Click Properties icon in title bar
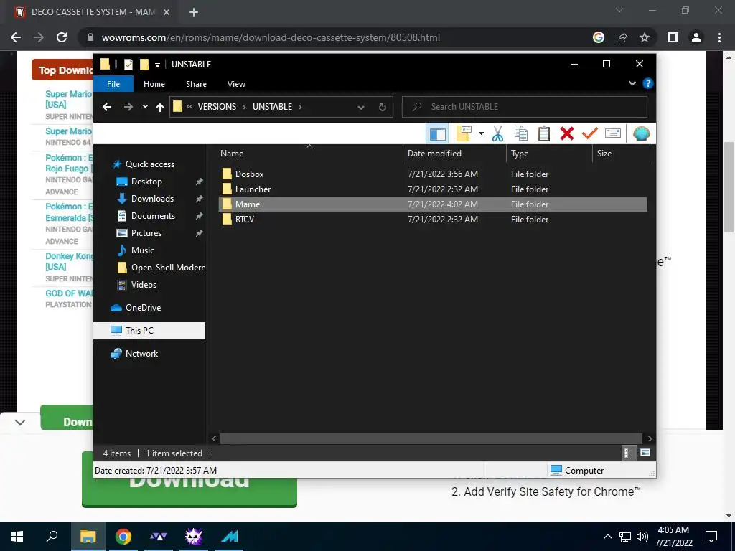 [x=128, y=64]
